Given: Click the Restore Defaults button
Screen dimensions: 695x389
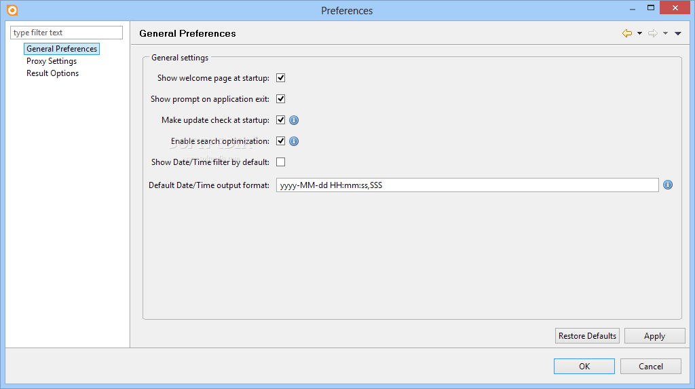Looking at the screenshot, I should coord(587,336).
